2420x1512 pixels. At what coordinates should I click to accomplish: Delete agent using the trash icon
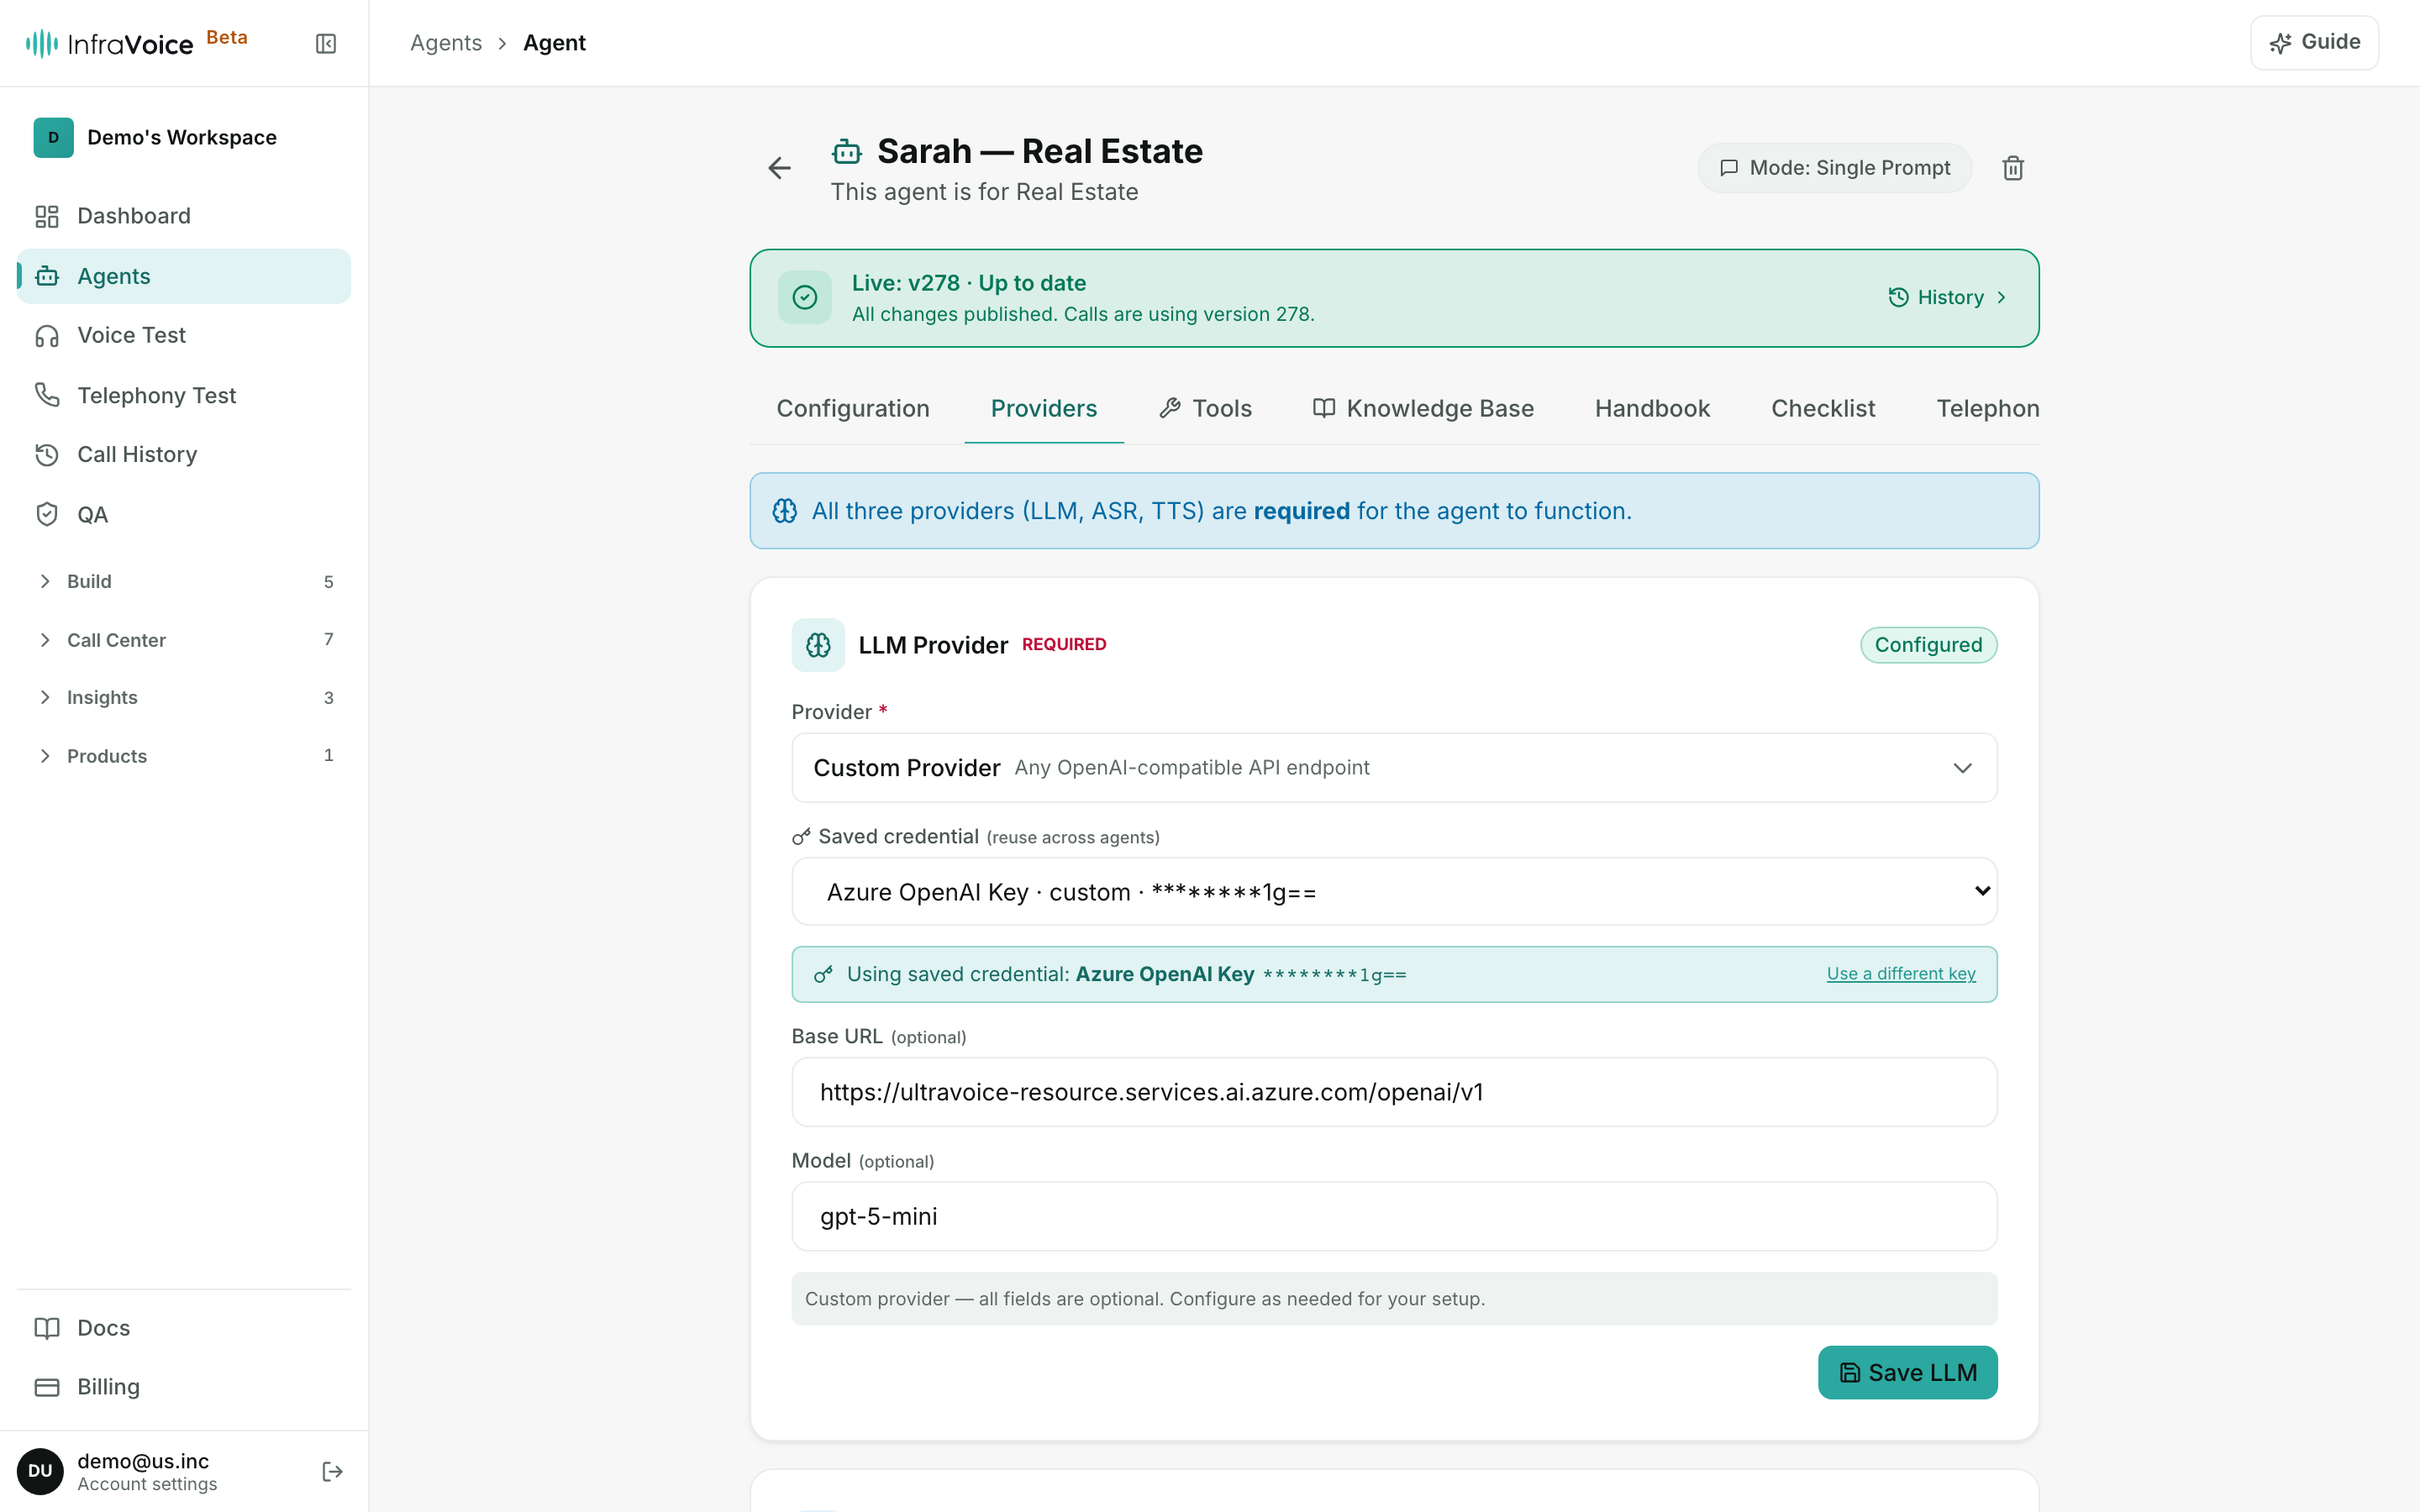click(x=2013, y=168)
